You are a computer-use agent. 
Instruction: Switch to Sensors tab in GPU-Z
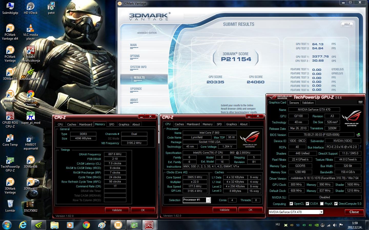tap(294, 102)
